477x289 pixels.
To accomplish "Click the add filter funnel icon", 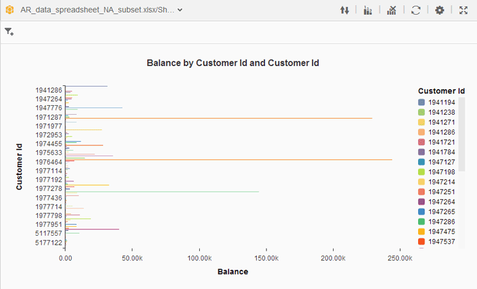I will pos(9,31).
